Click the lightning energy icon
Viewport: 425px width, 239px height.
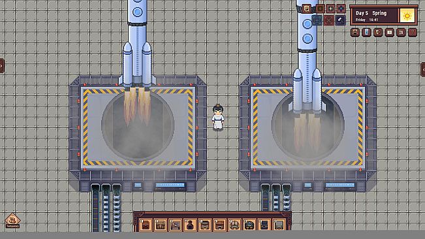[x=331, y=8]
